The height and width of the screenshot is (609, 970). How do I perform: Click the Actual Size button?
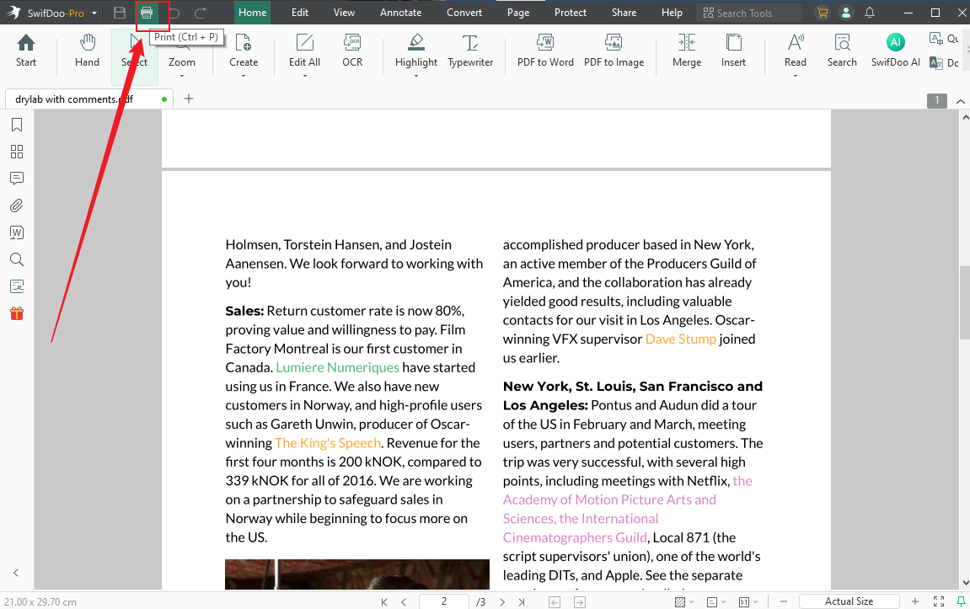(x=849, y=601)
